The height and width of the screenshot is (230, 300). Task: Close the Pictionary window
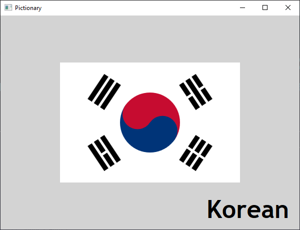(288, 7)
